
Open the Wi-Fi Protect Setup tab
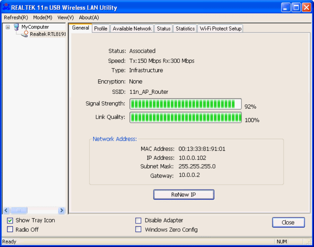point(220,29)
